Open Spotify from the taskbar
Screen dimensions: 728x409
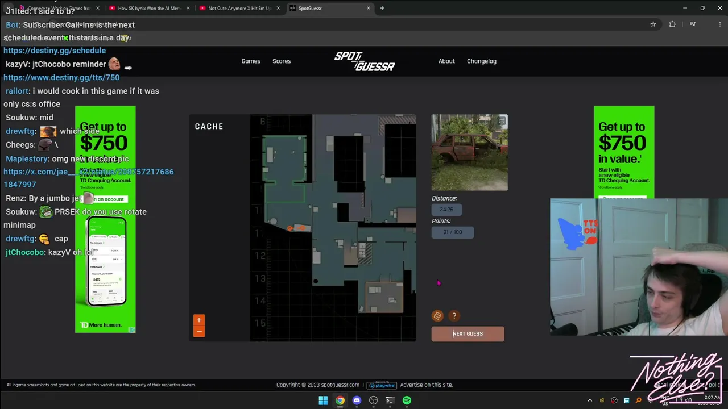click(x=407, y=400)
